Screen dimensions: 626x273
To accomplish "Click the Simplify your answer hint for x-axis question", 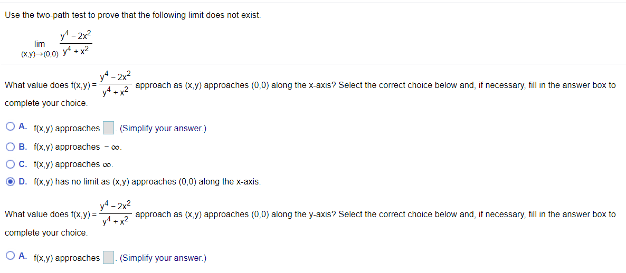I will (163, 129).
